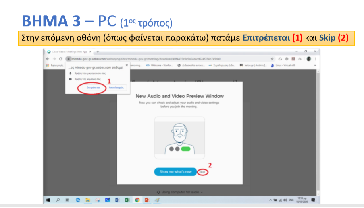Show more bookmarks with the overflow chevron
This screenshot has width=364, height=208.
(x=315, y=65)
